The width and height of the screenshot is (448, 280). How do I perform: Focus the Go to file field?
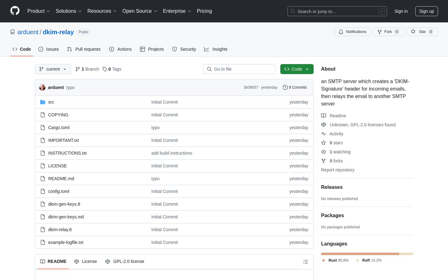239,69
